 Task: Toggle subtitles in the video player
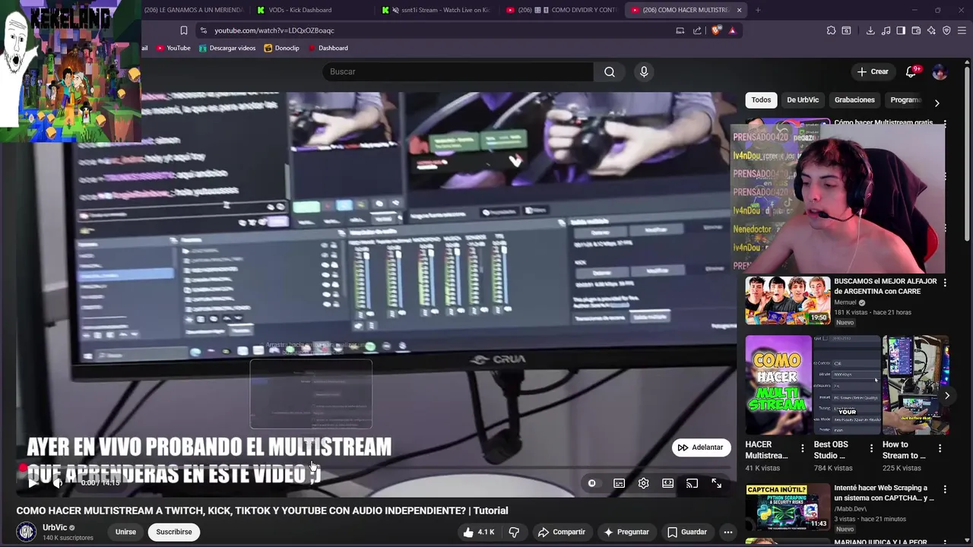[620, 483]
